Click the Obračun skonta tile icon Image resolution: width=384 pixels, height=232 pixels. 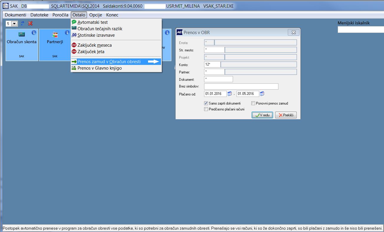pos(22,34)
